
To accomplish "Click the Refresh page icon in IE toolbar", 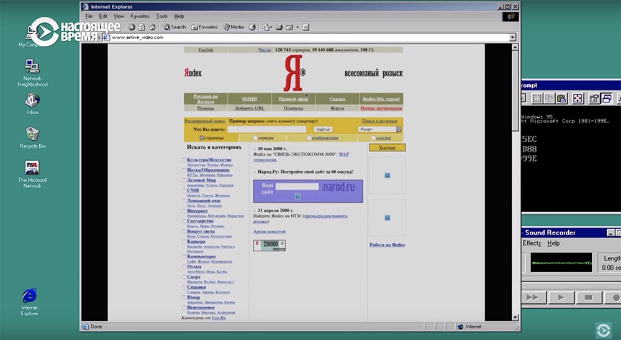I will 142,27.
